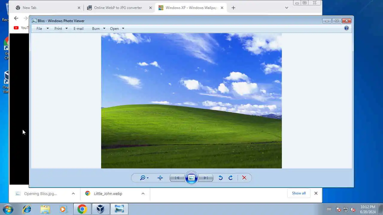Image resolution: width=383 pixels, height=215 pixels.
Task: Click Show all downloads
Action: click(x=299, y=193)
